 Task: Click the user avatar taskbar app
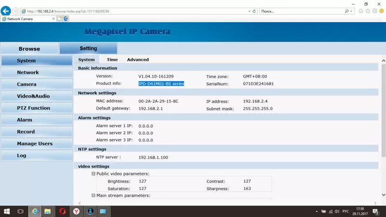(90, 211)
